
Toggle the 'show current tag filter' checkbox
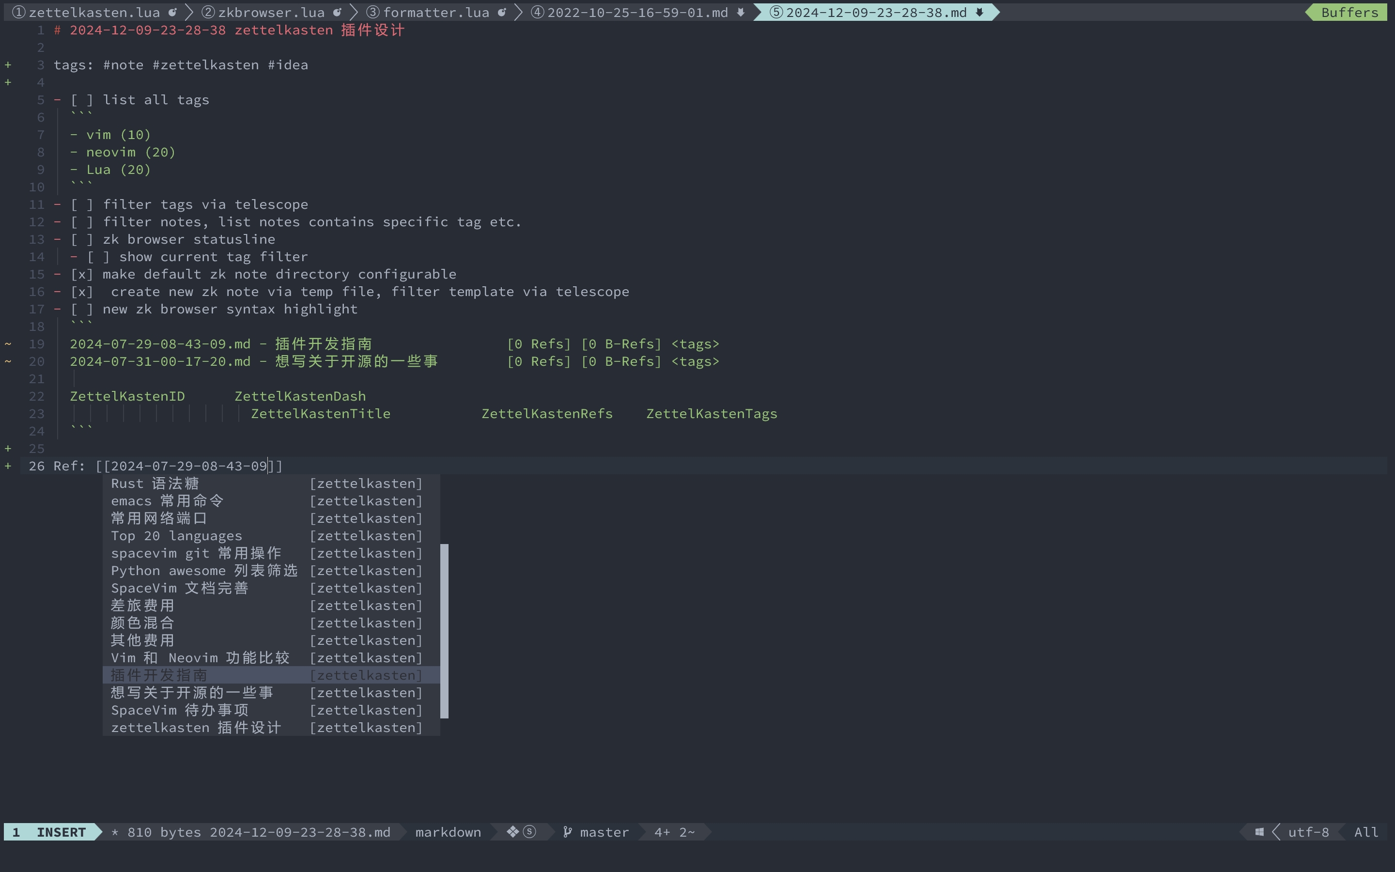[x=98, y=257]
